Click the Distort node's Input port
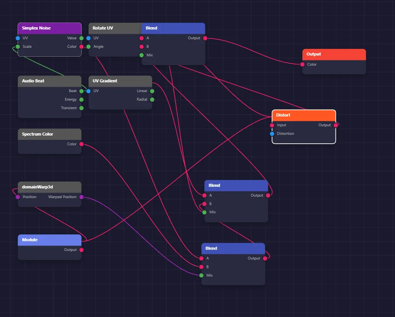395x317 pixels. [x=272, y=125]
